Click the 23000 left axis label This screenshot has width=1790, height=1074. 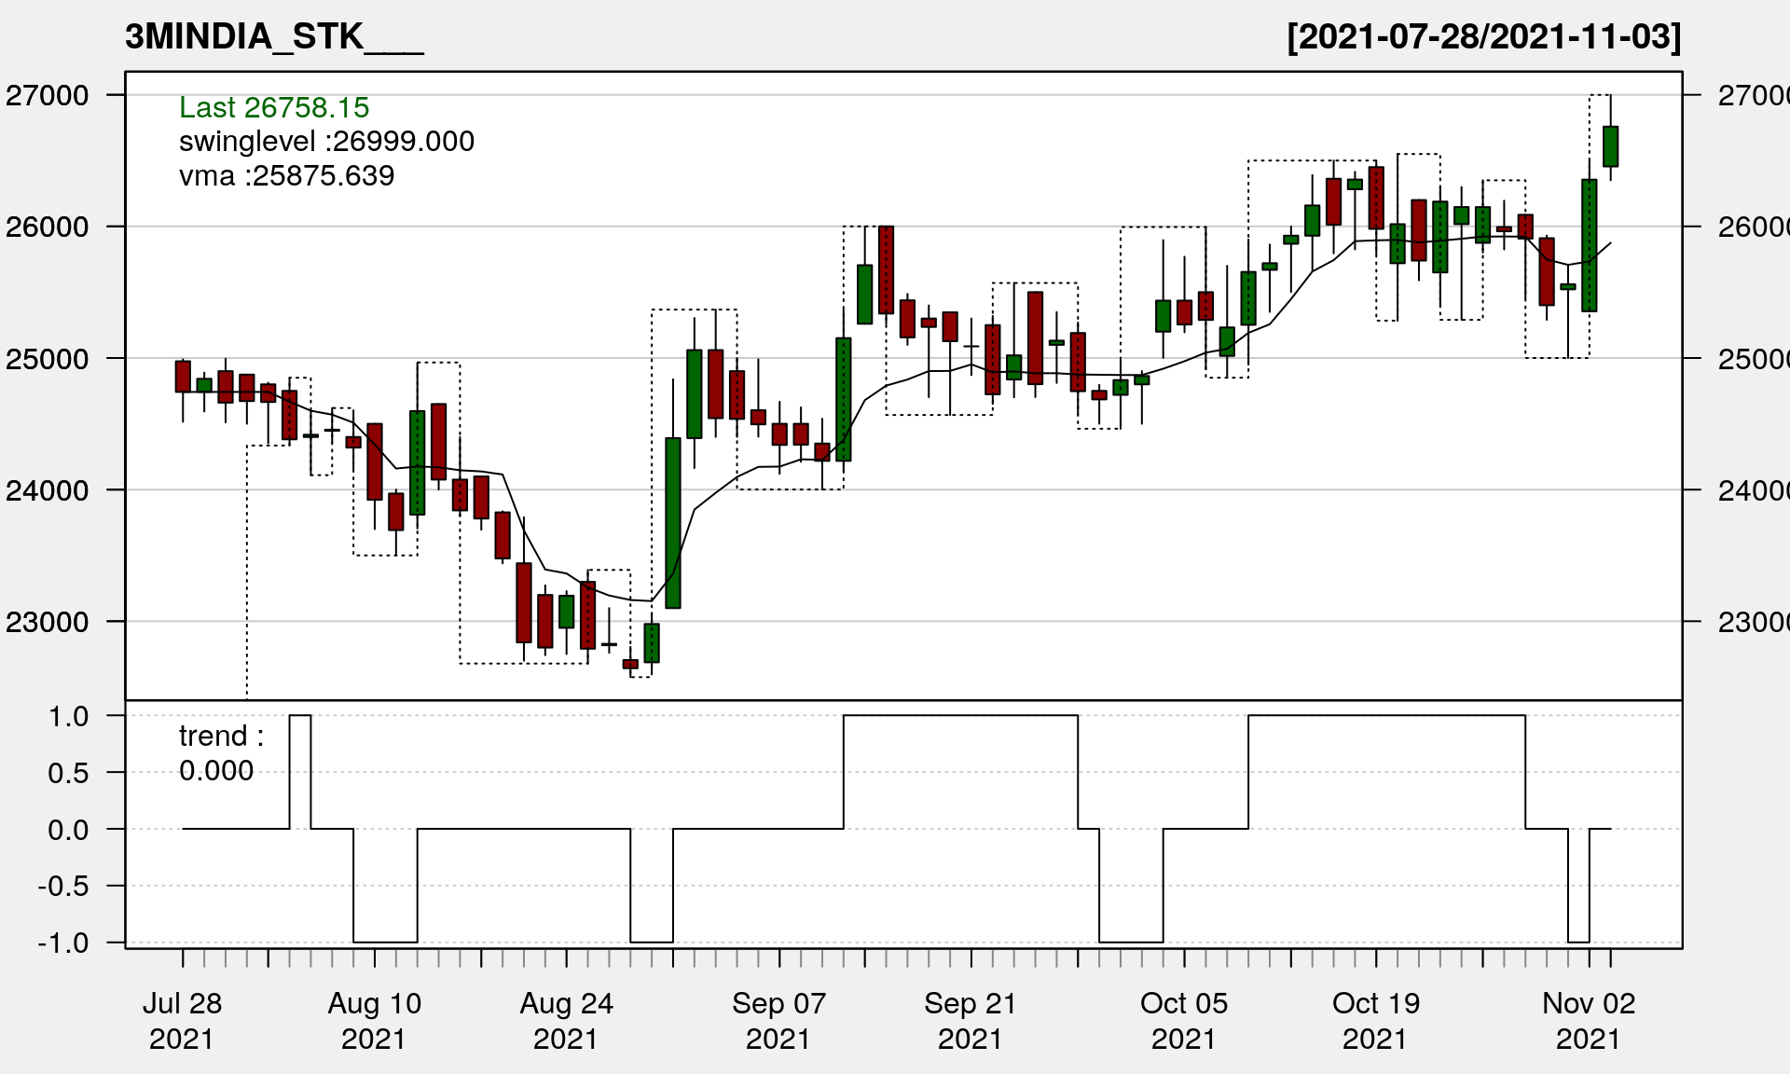[x=48, y=622]
